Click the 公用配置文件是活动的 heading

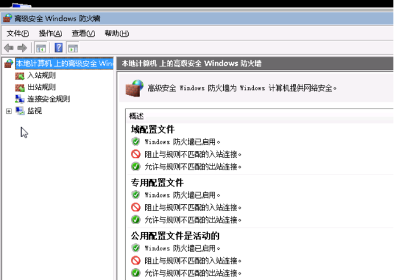pyautogui.click(x=175, y=236)
